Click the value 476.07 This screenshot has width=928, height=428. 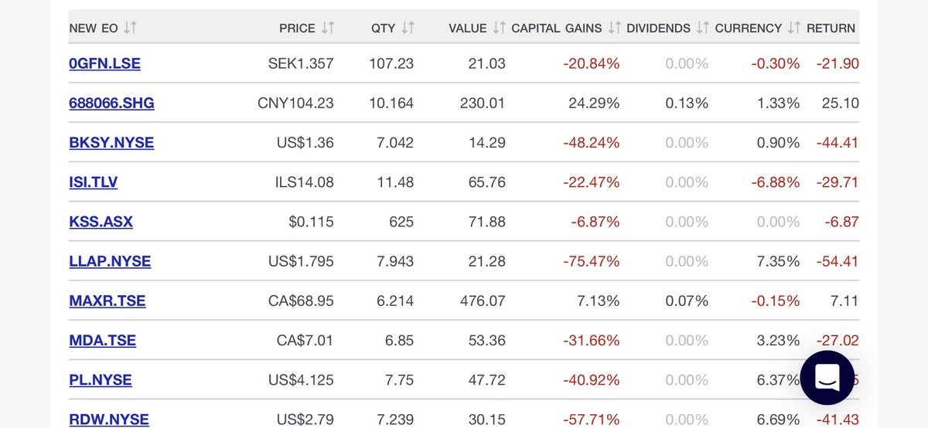click(x=483, y=301)
